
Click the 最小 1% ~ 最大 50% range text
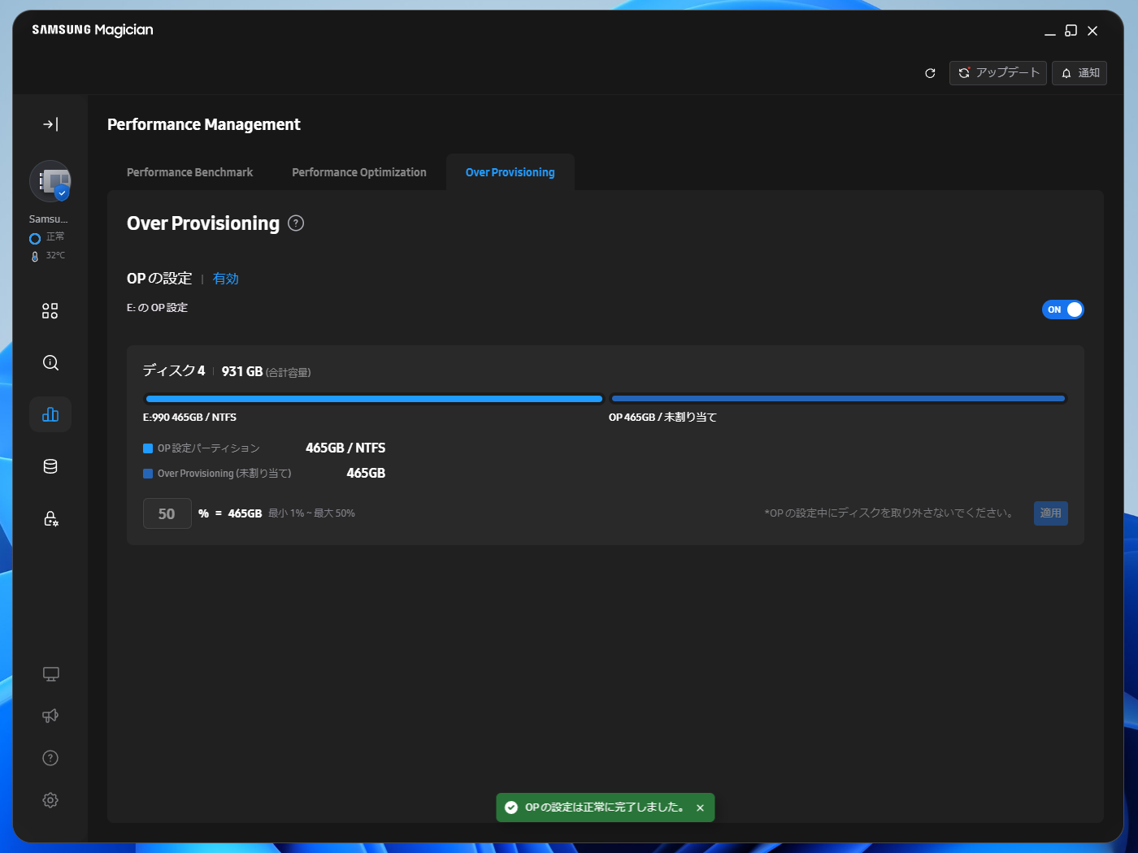pos(311,513)
